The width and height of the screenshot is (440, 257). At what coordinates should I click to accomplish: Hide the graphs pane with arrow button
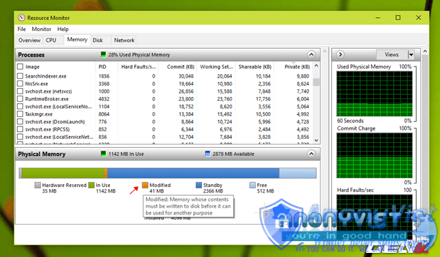340,54
